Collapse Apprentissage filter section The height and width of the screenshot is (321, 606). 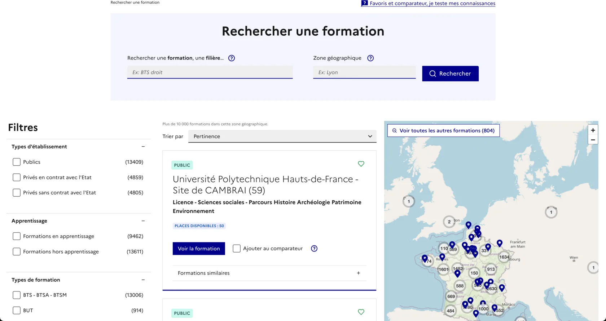[143, 221]
